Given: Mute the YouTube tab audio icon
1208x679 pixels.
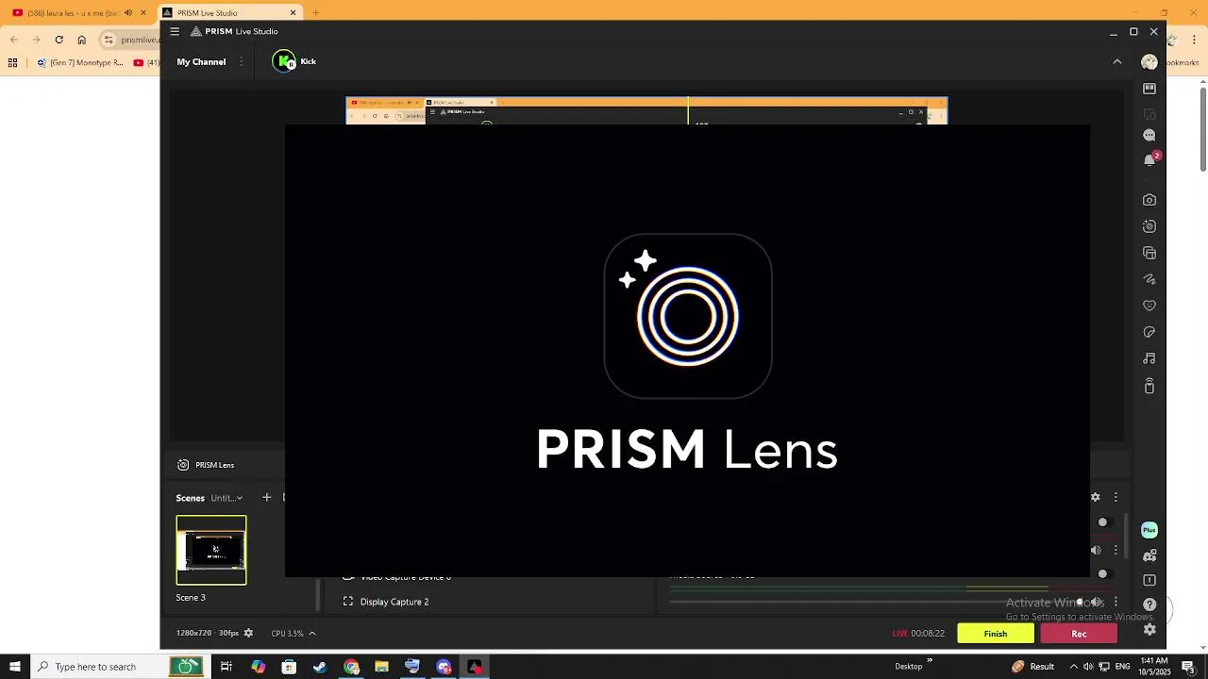Looking at the screenshot, I should click(x=128, y=13).
